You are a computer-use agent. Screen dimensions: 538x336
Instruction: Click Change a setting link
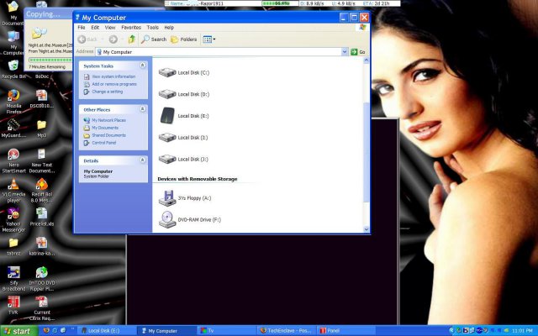[x=107, y=92]
